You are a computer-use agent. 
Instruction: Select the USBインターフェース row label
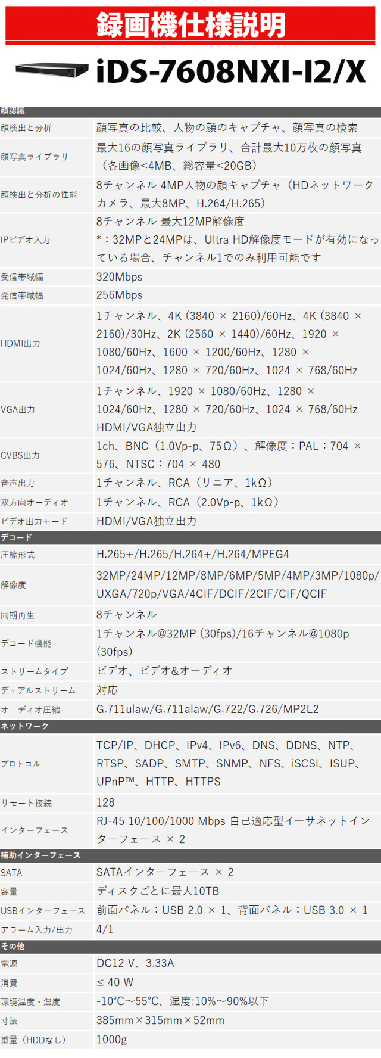tap(43, 911)
